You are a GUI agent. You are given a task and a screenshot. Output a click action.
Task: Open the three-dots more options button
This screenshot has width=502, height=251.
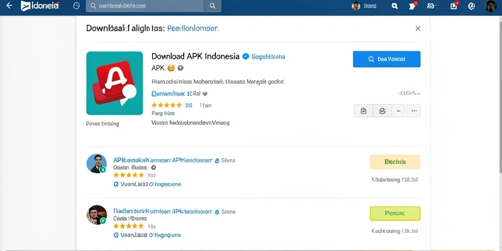point(413,111)
